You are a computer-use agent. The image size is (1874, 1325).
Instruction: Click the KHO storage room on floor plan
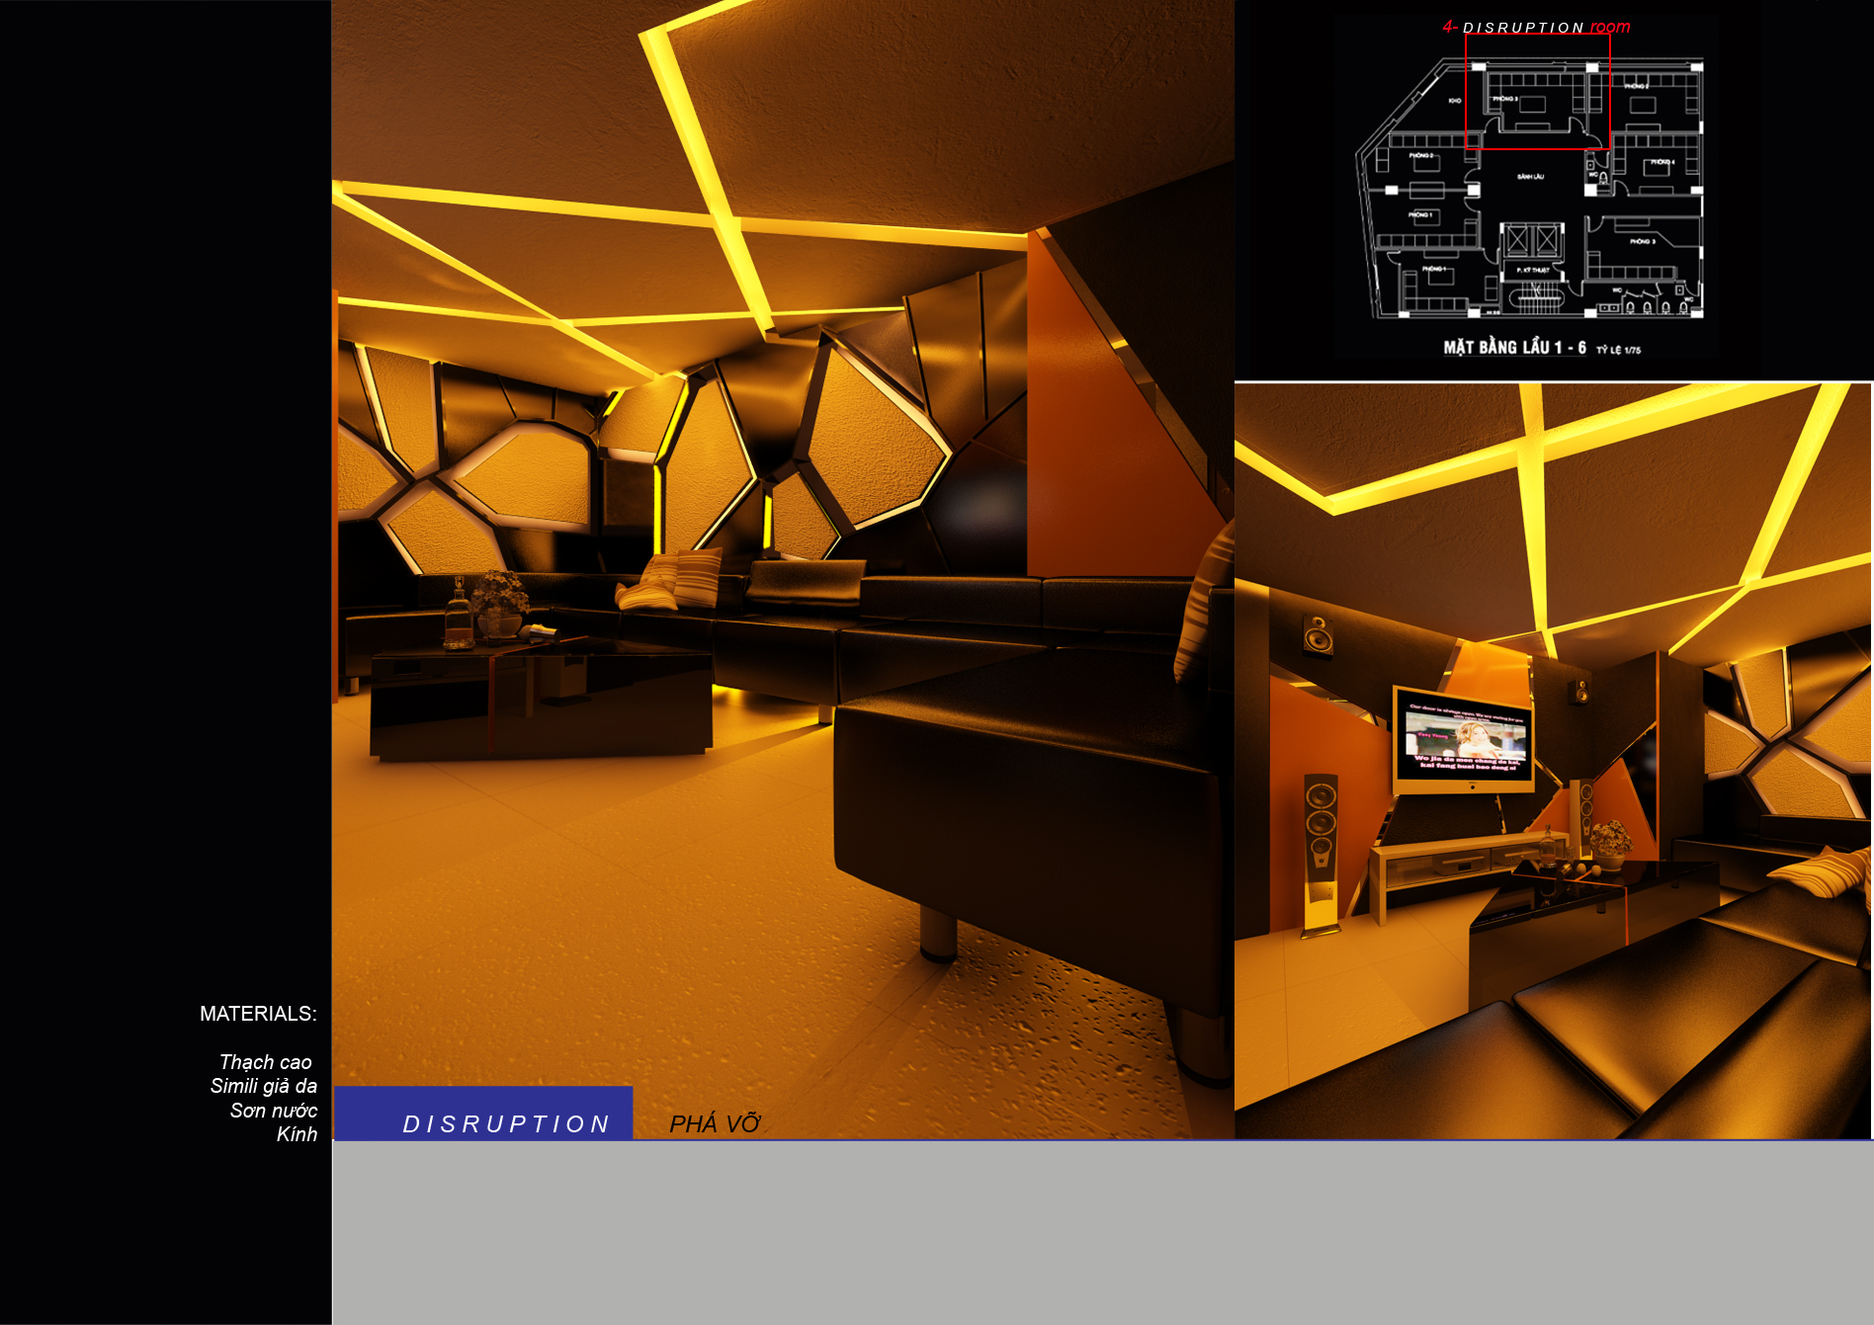[1454, 101]
